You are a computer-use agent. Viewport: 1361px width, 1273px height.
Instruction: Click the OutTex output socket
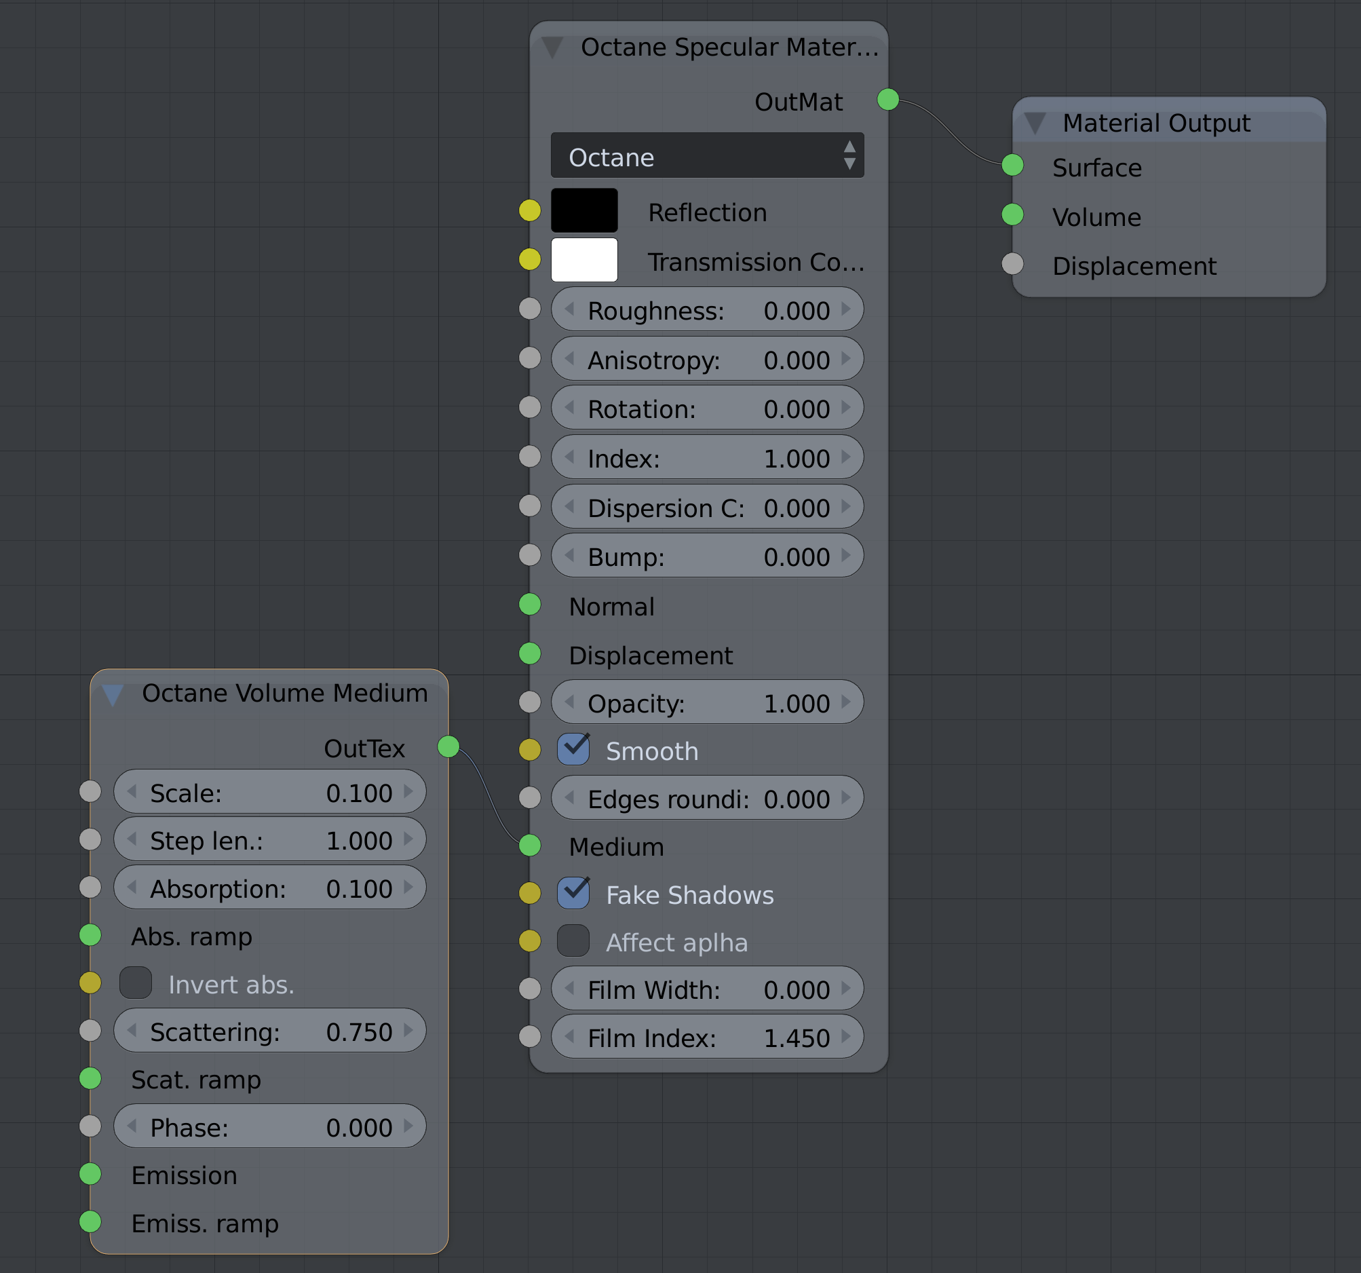pos(448,746)
